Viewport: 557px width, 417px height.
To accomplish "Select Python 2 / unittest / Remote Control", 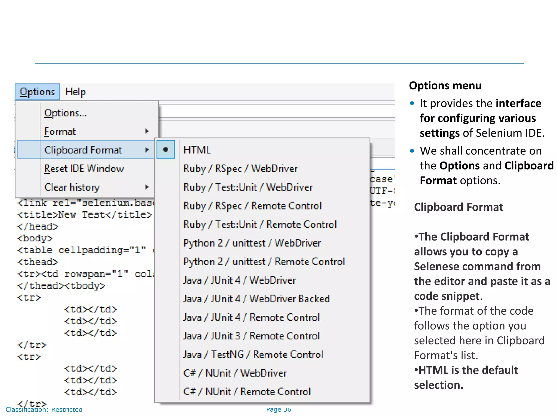I will click(x=264, y=262).
